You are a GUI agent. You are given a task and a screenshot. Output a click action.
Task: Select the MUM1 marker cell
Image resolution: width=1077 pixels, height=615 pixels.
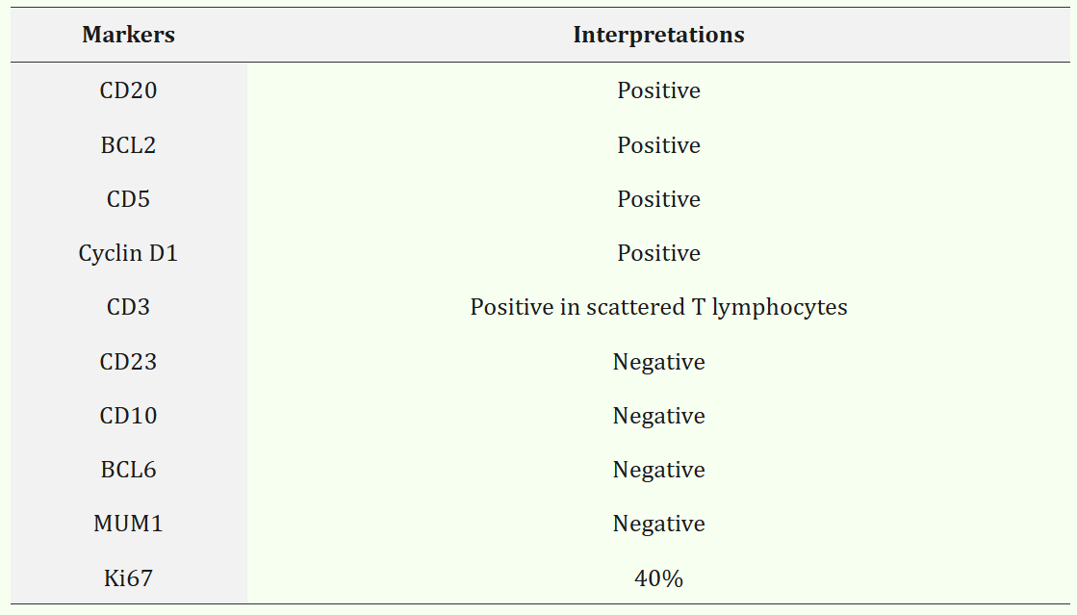pyautogui.click(x=128, y=524)
